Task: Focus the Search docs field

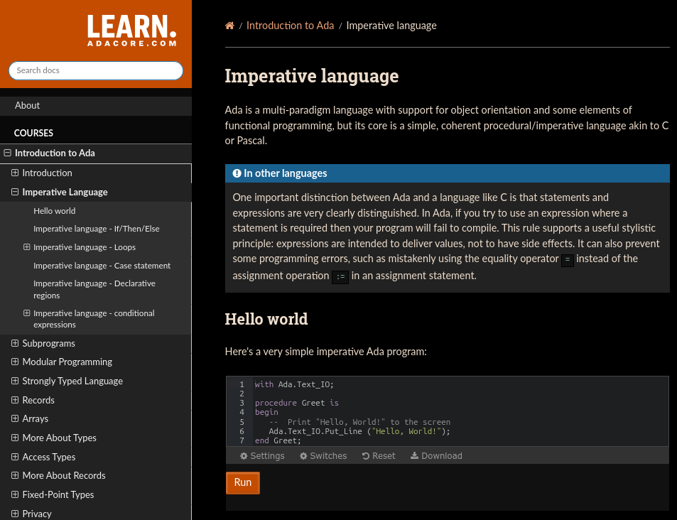Action: pos(96,70)
